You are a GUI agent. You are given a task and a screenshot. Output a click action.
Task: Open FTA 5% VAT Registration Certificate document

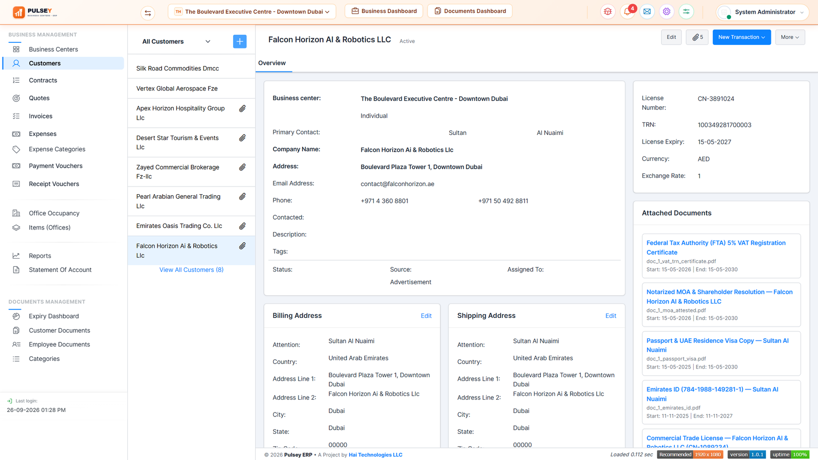(x=716, y=248)
